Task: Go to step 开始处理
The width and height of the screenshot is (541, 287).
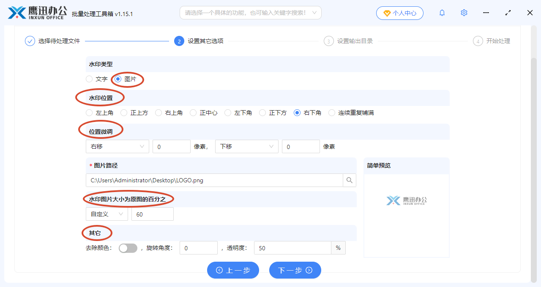Action: tap(498, 41)
